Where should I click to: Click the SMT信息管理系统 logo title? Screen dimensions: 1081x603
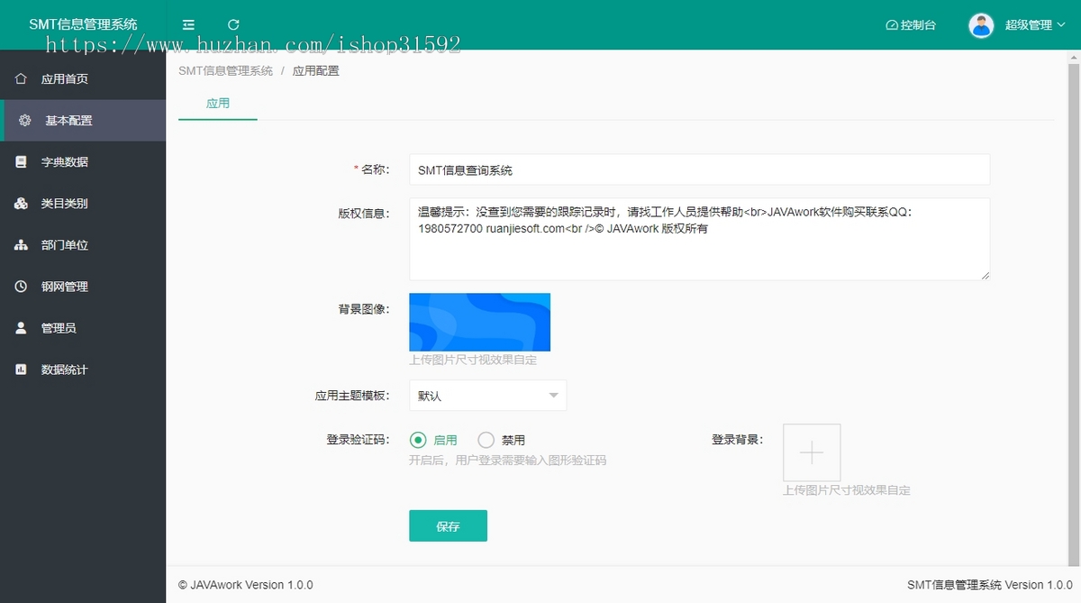(83, 24)
